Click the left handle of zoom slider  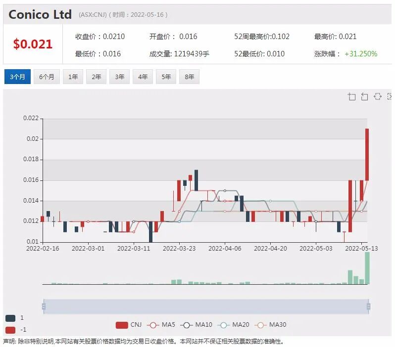[44, 306]
